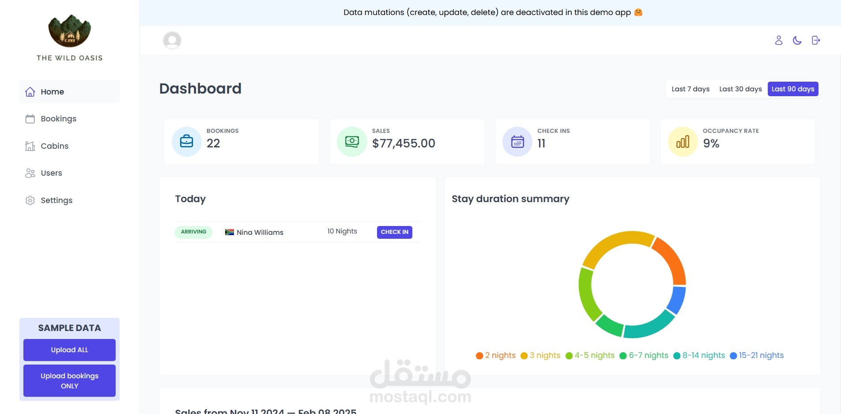Click the 4-5 nights legend label
Image resolution: width=841 pixels, height=414 pixels.
(x=595, y=355)
